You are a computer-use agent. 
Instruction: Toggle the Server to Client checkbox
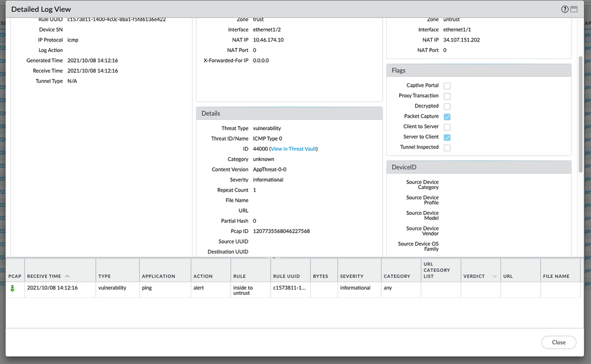pos(447,137)
